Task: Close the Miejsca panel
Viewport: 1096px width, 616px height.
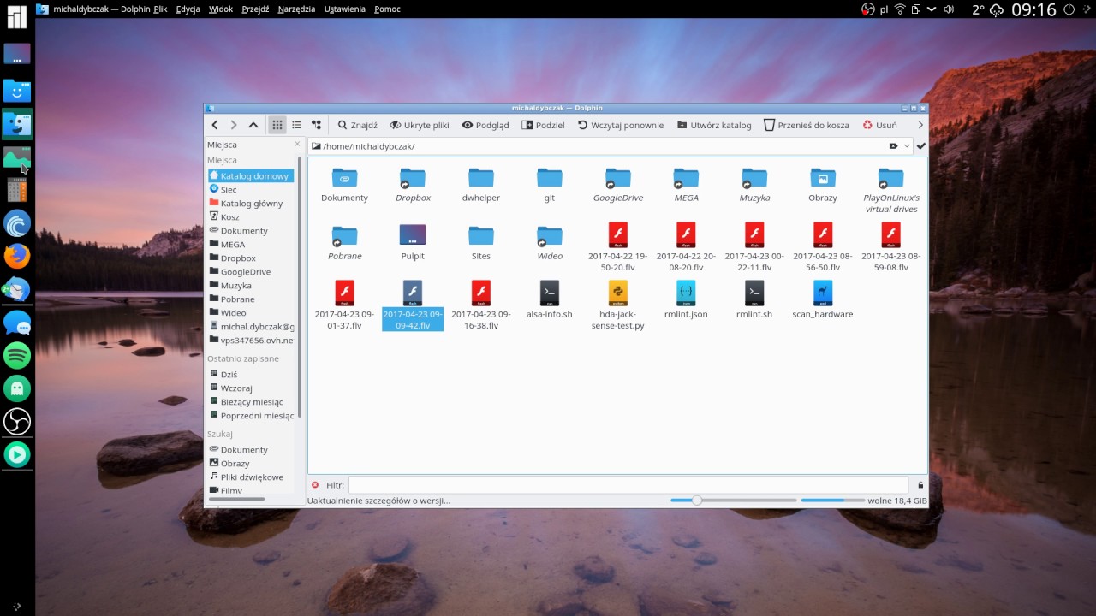Action: [297, 145]
